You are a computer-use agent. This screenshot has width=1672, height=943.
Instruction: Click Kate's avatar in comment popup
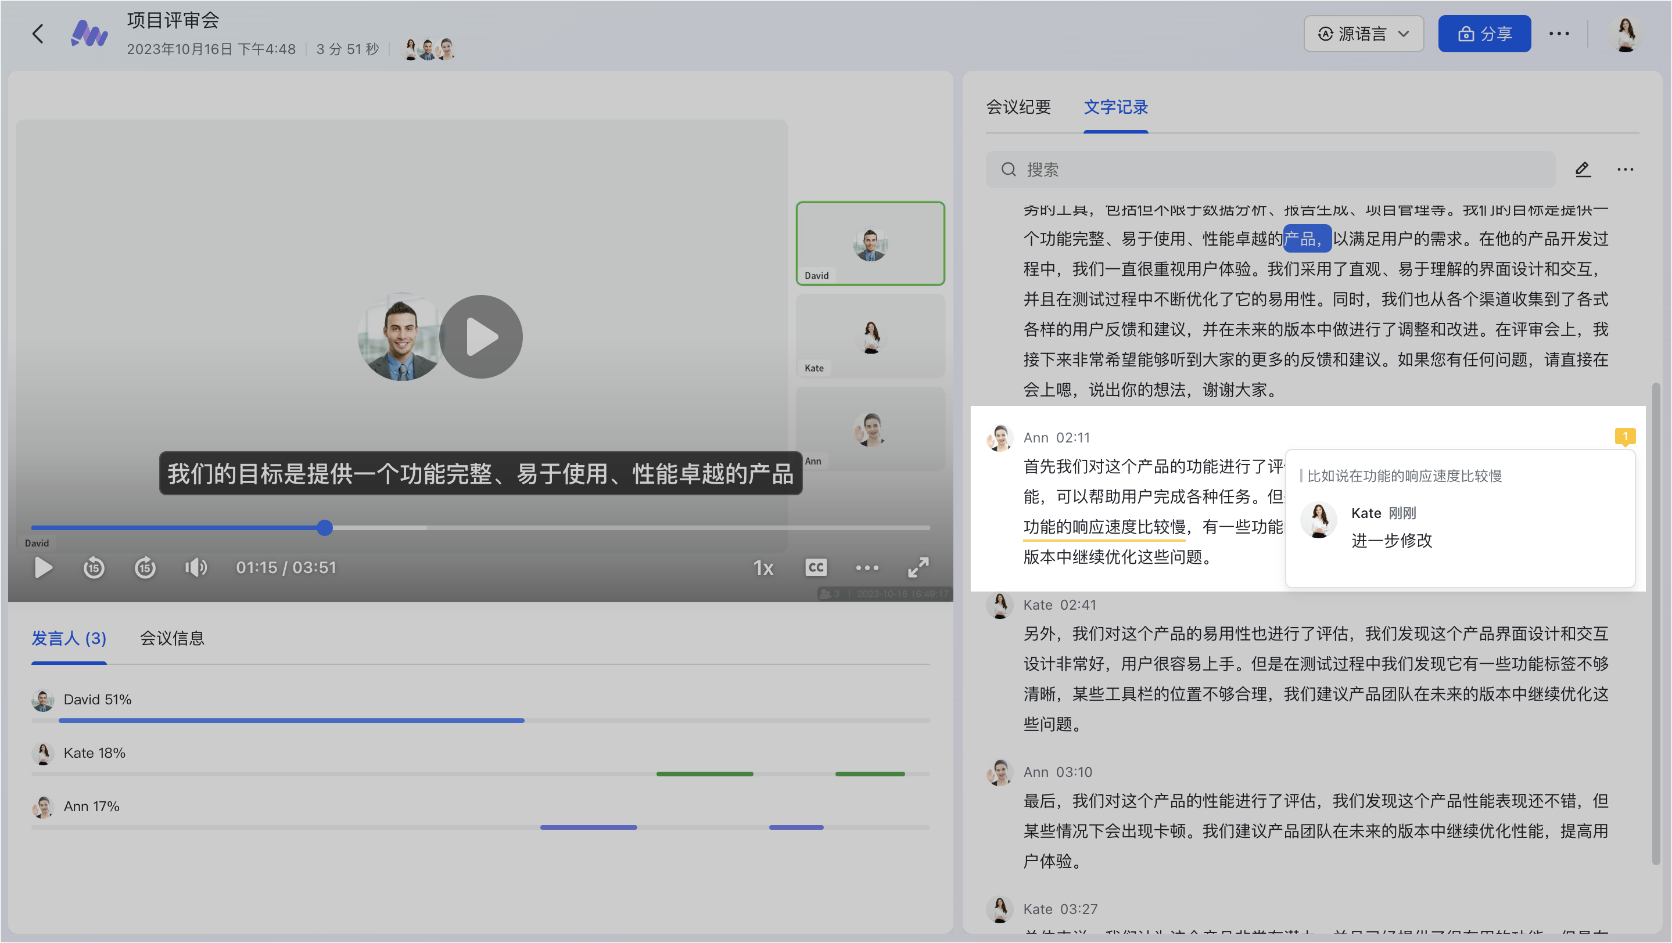click(1318, 520)
